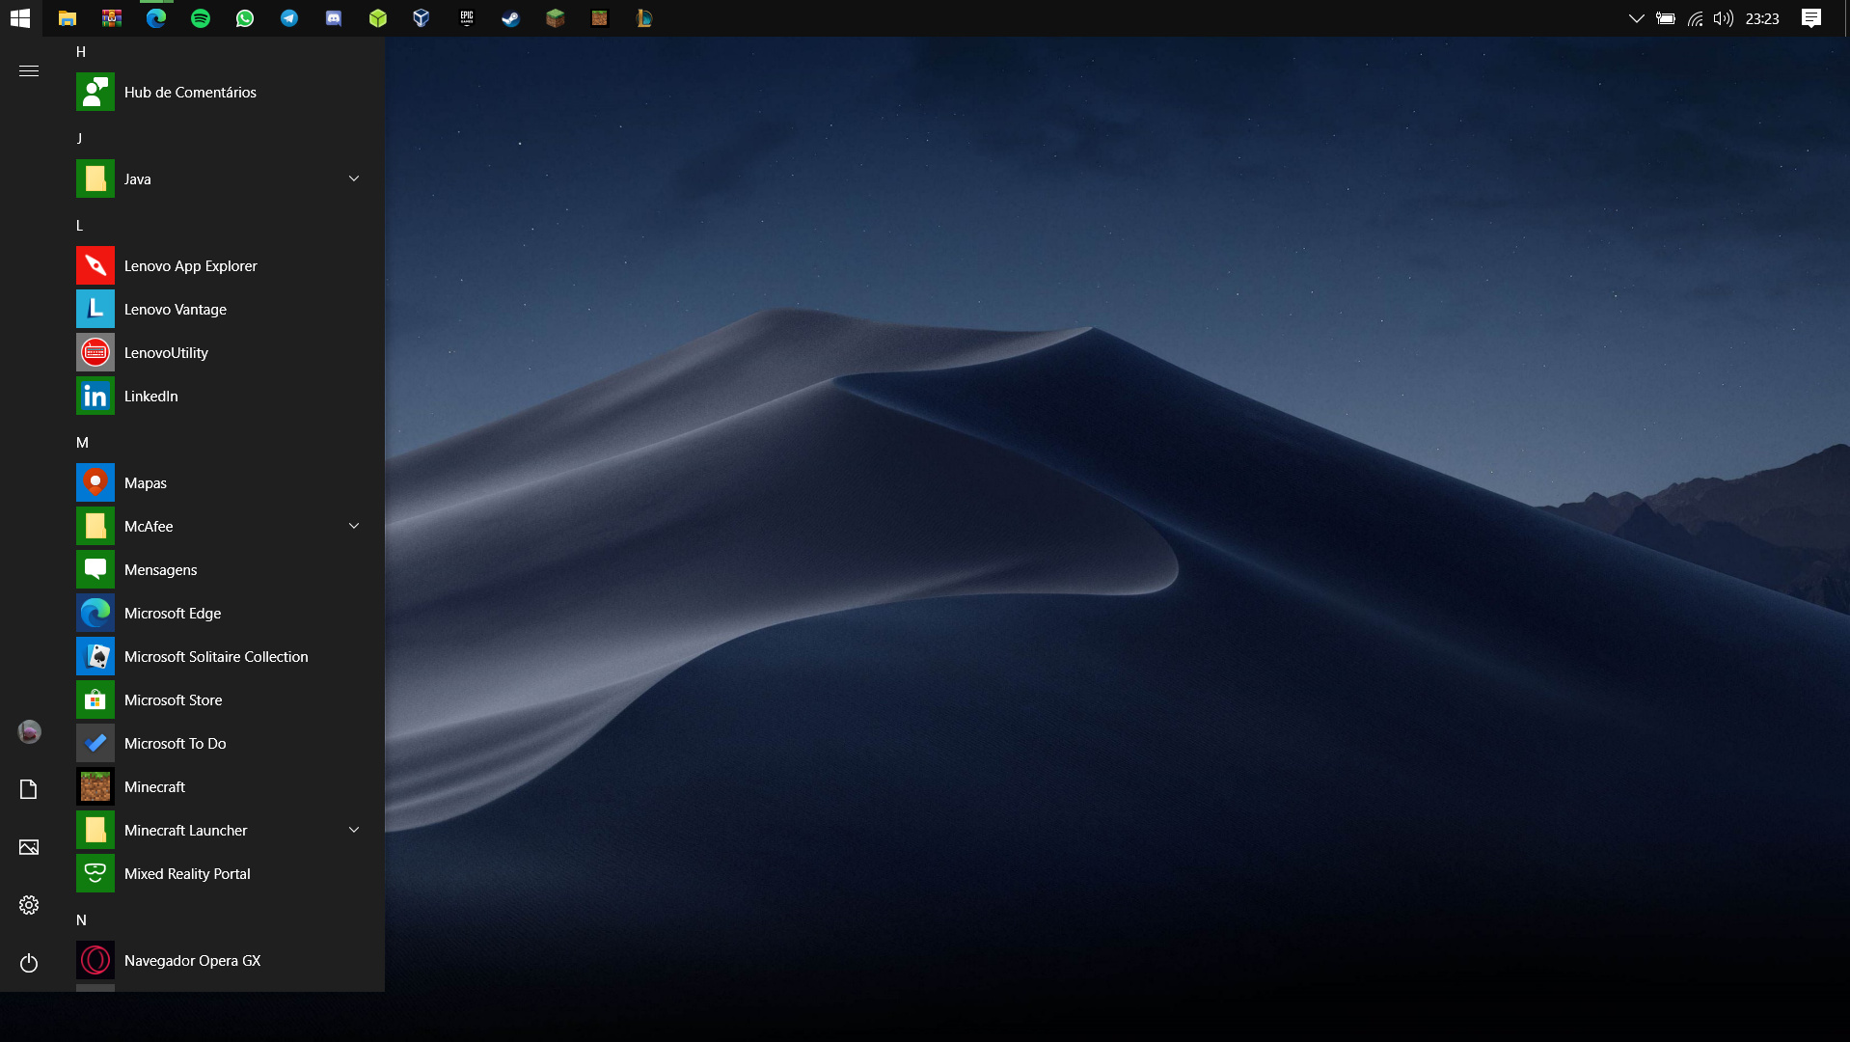The width and height of the screenshot is (1850, 1042).
Task: Expand the Minecraft Launcher folder
Action: (x=354, y=830)
